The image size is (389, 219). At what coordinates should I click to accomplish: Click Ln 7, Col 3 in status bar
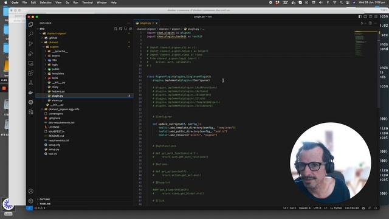(289, 208)
